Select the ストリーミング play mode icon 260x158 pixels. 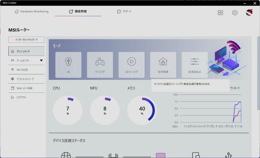(132, 62)
